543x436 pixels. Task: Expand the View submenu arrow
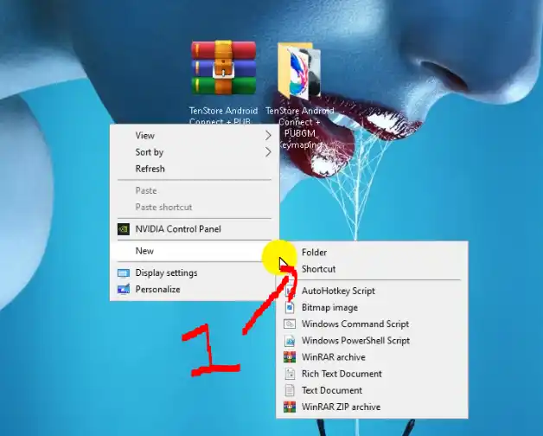(x=267, y=136)
